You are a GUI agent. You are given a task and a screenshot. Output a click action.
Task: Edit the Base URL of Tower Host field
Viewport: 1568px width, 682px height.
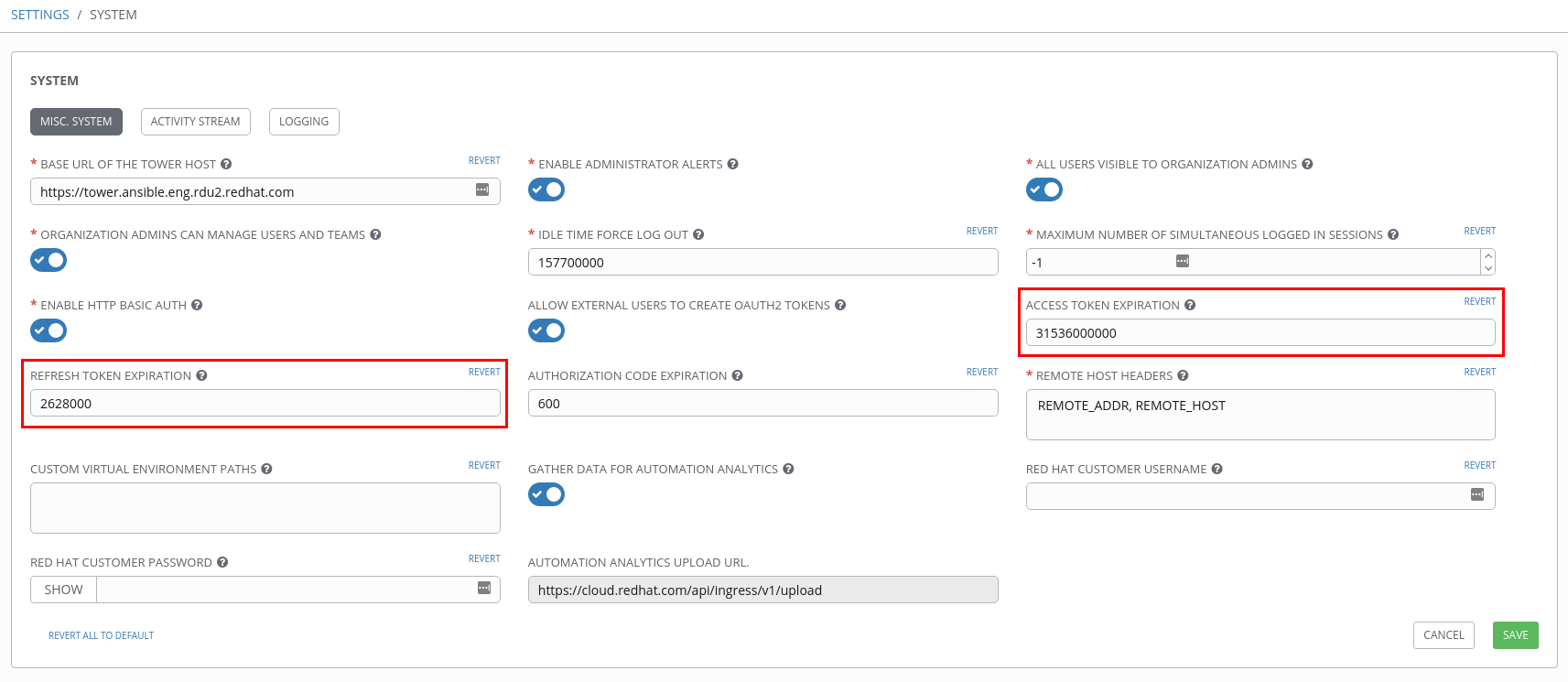tap(265, 191)
